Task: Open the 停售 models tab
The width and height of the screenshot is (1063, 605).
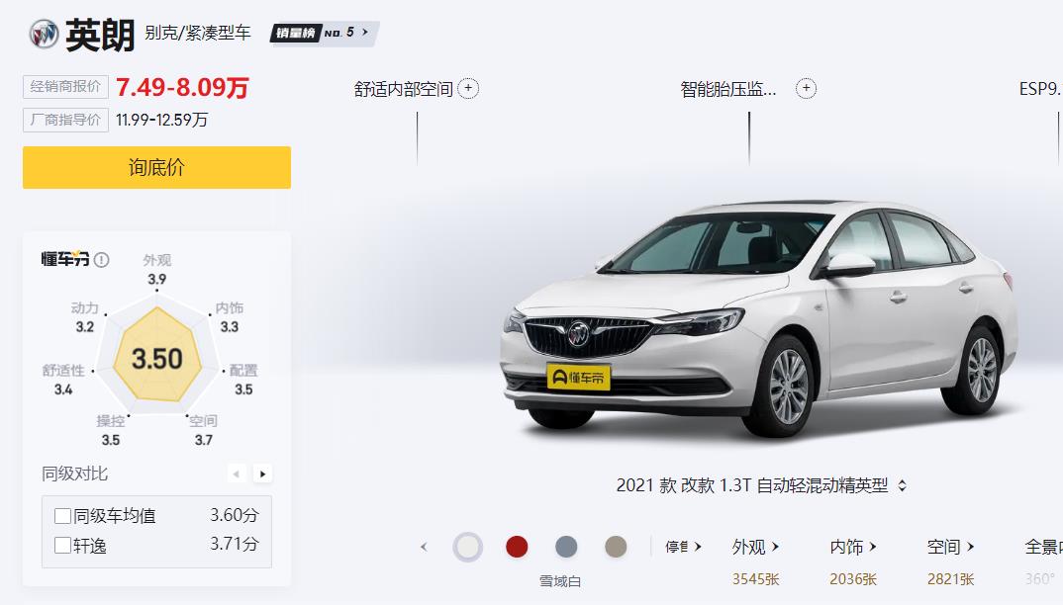Action: pyautogui.click(x=683, y=547)
